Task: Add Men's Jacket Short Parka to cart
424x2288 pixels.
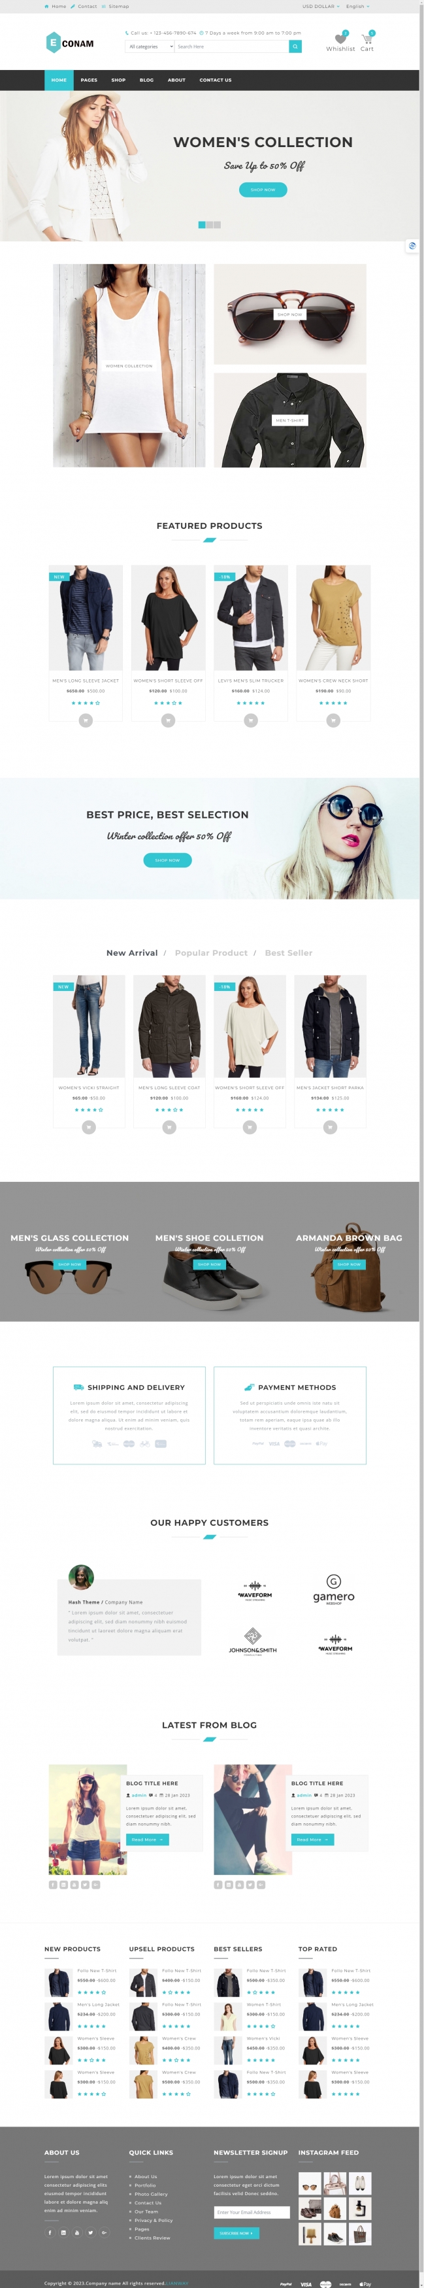Action: click(330, 1127)
